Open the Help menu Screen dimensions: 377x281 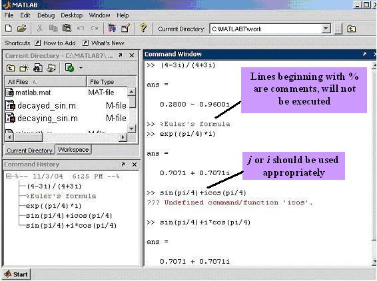pyautogui.click(x=123, y=15)
